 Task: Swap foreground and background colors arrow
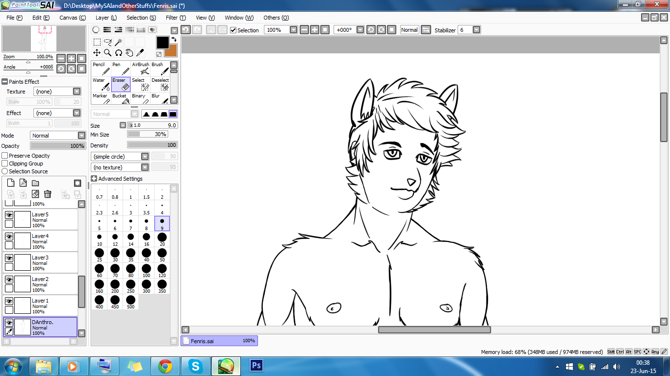coord(173,39)
